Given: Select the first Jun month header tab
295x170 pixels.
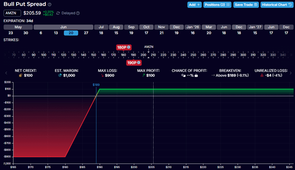Looking at the screenshot, I should (63, 27).
